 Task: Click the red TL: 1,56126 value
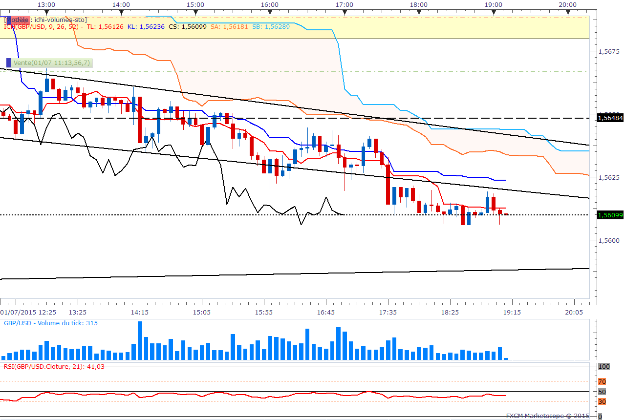105,27
